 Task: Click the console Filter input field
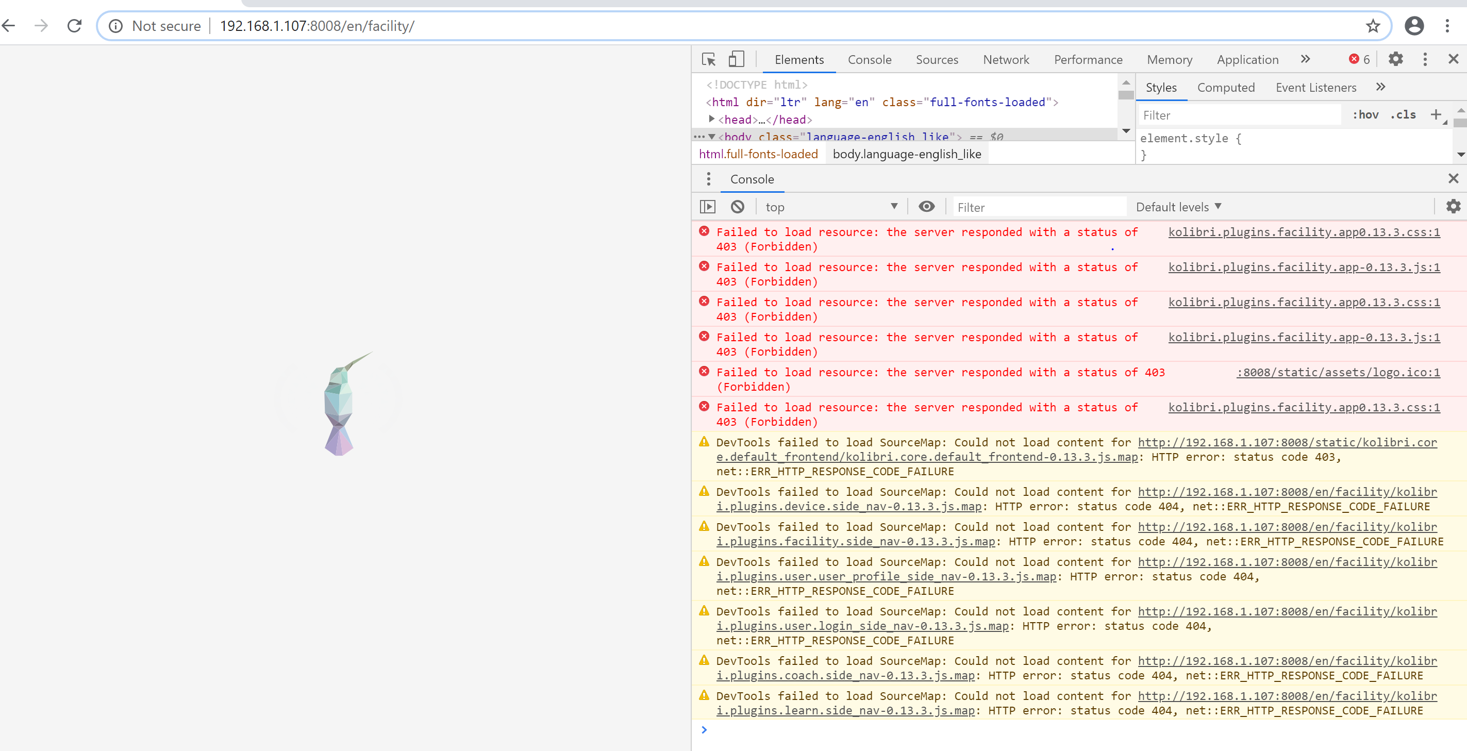pyautogui.click(x=1039, y=207)
